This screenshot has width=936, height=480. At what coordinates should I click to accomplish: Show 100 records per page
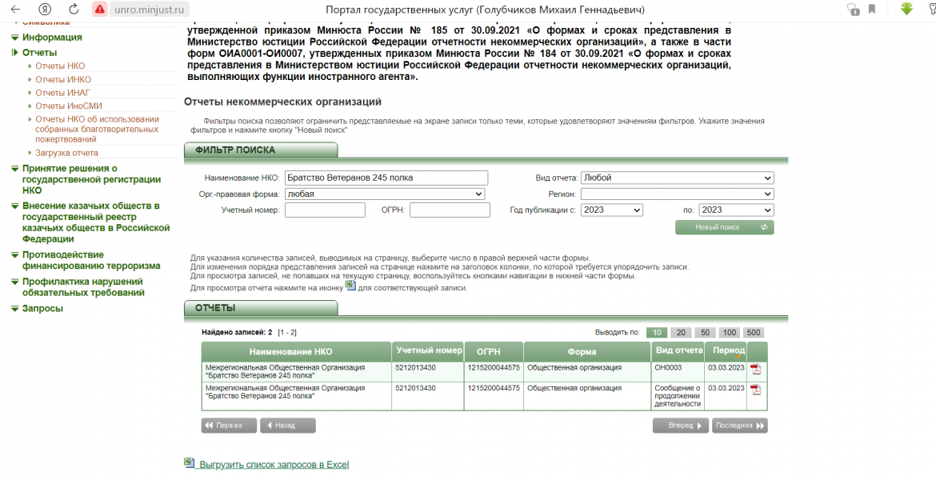(729, 333)
